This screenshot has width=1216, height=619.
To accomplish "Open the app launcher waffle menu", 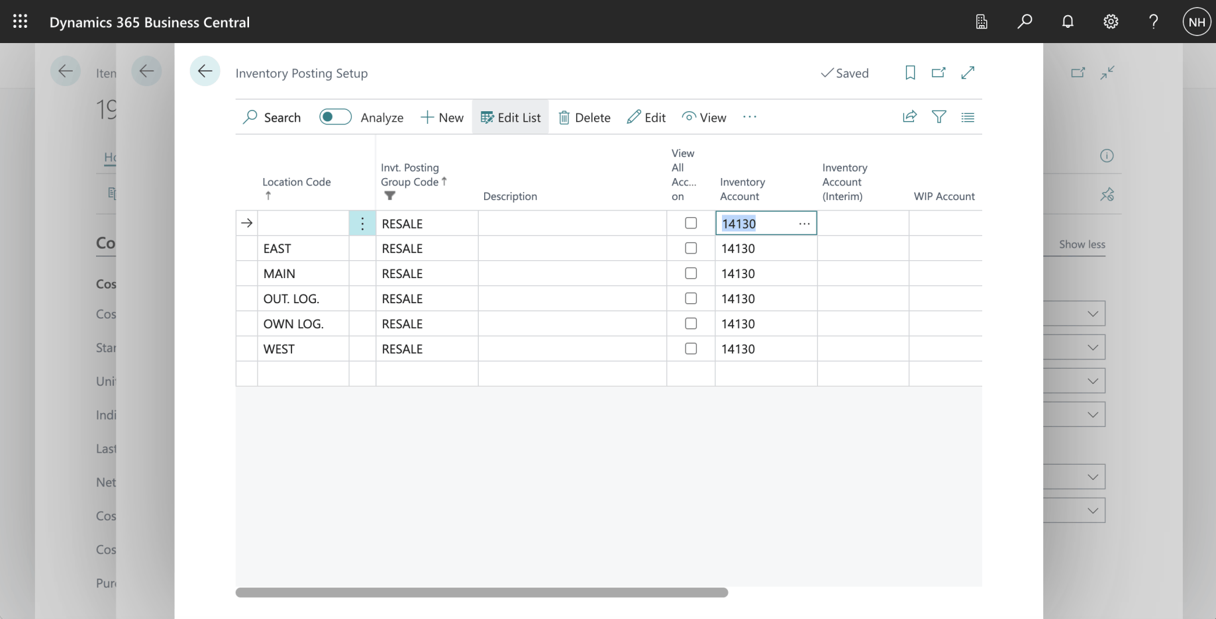I will click(x=21, y=22).
